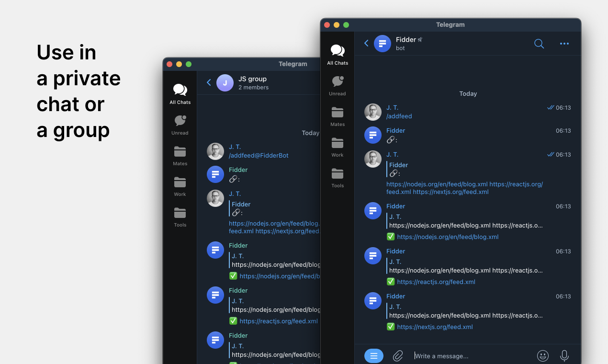This screenshot has height=364, width=608.
Task: Click the quoted J. T. reply above reactjs feed link
Action: 465,266
